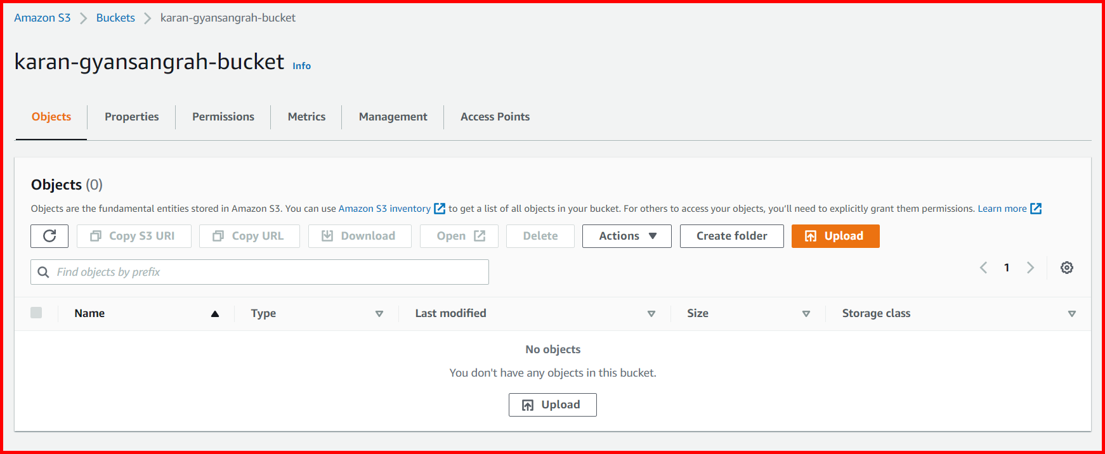Go to next page arrow
Screen dimensions: 1105x454
pyautogui.click(x=1030, y=268)
